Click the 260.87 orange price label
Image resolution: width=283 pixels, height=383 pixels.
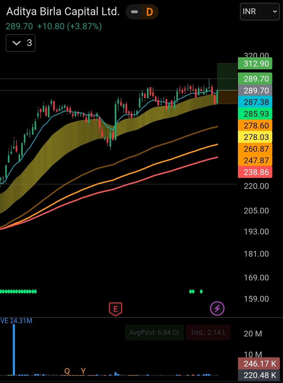(255, 149)
